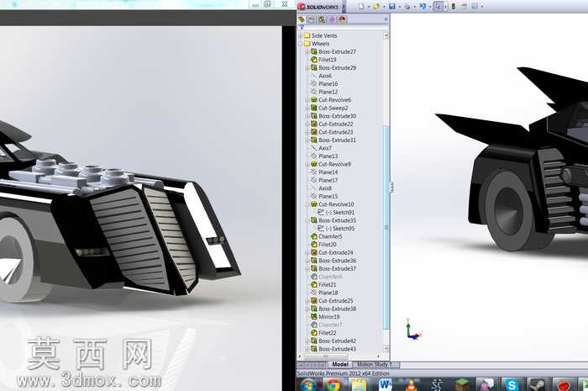The width and height of the screenshot is (588, 391).
Task: Switch to the Model tab
Action: (x=340, y=364)
